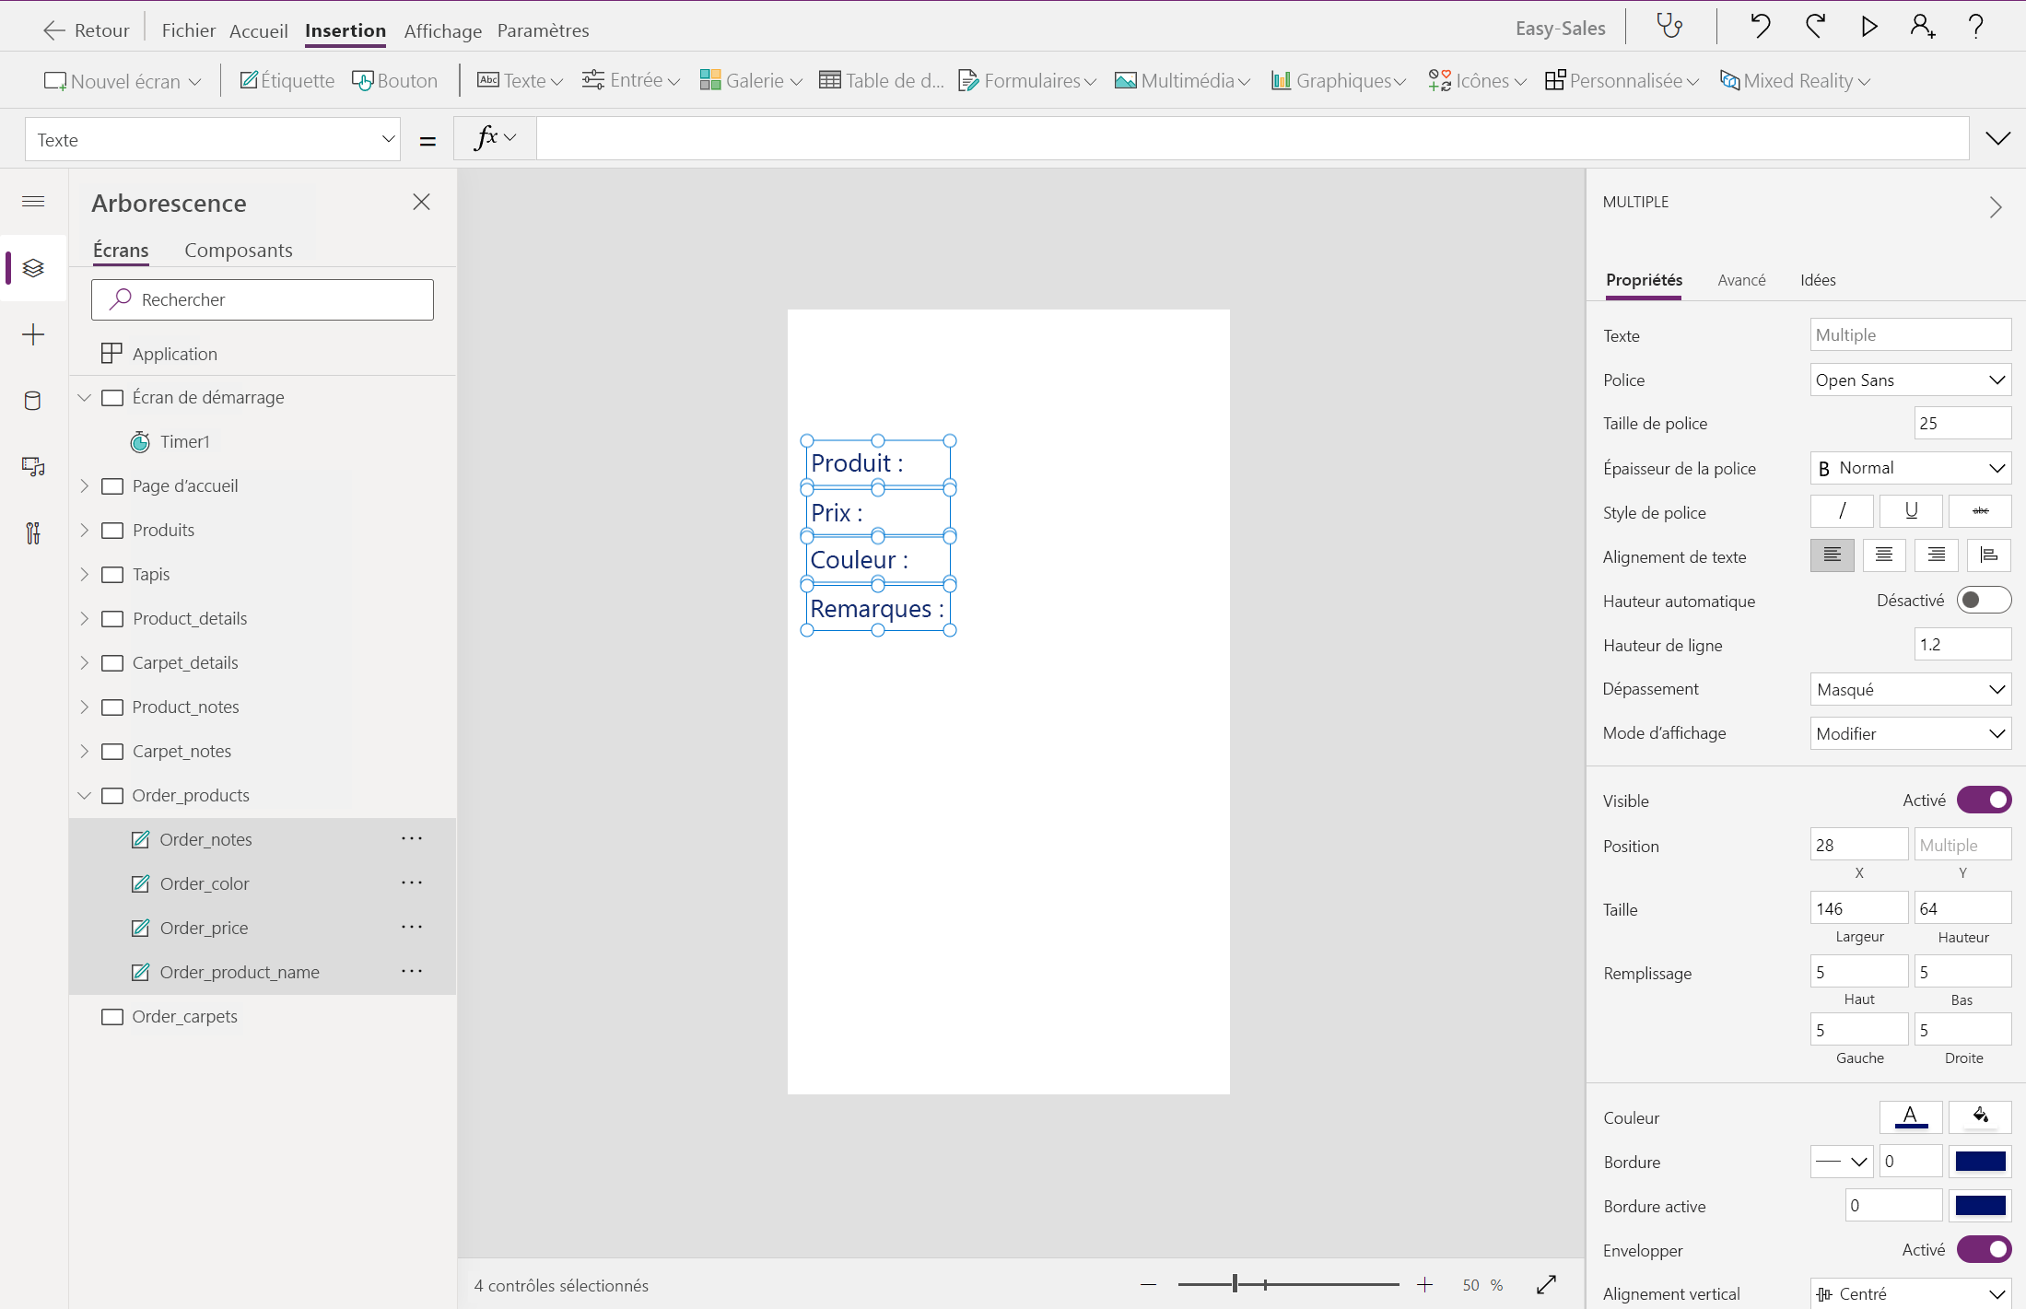Close the Arborescence panel

[x=421, y=202]
